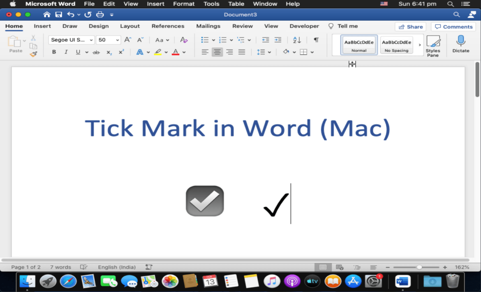Click the Dictate microphone icon

(x=460, y=44)
